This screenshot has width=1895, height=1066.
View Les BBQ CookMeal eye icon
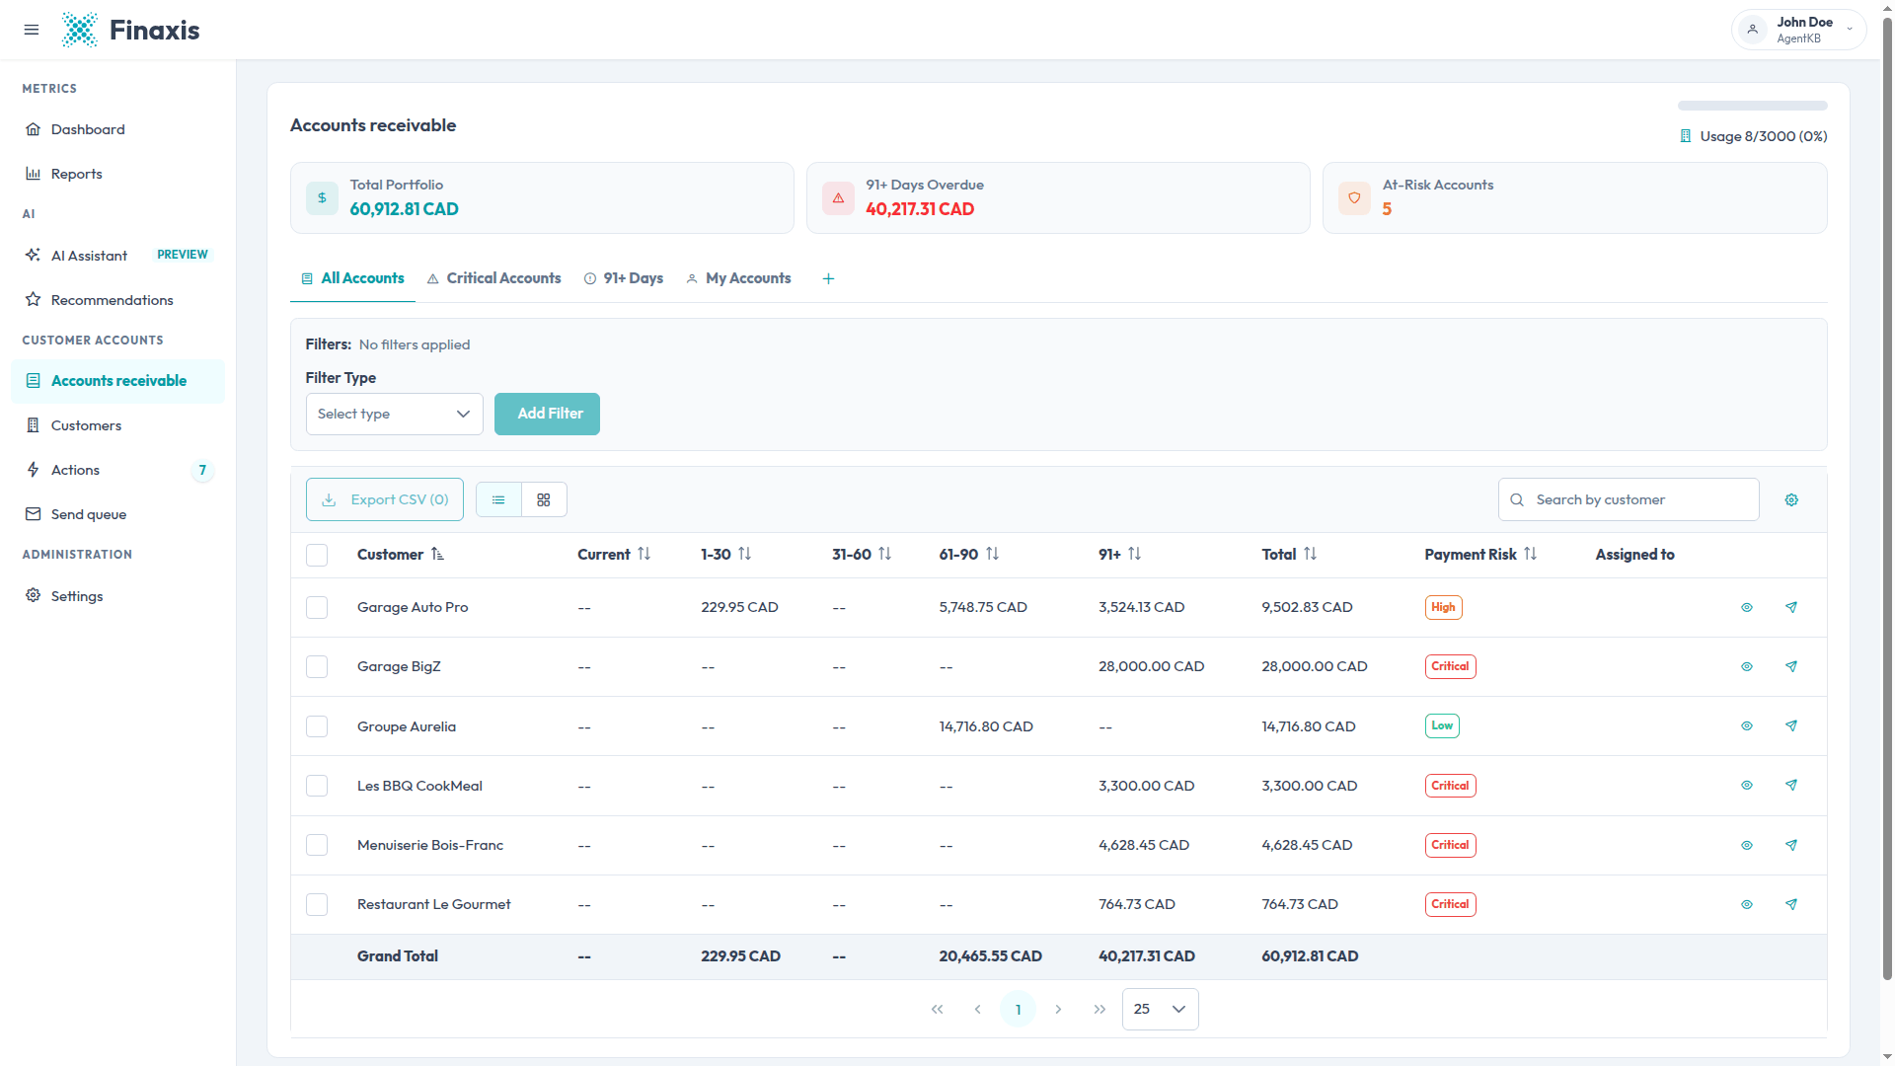tap(1747, 786)
